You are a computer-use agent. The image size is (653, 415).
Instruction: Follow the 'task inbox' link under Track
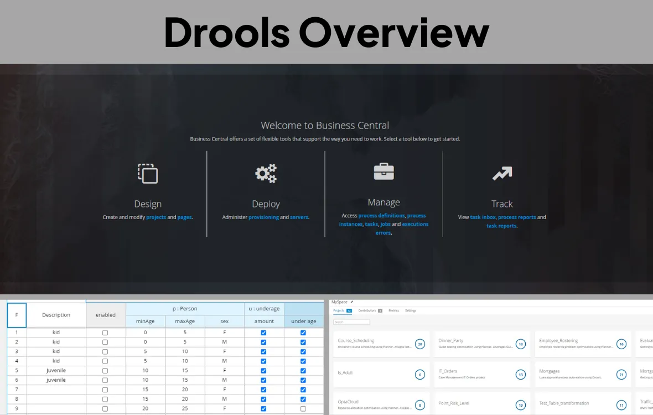pyautogui.click(x=483, y=217)
